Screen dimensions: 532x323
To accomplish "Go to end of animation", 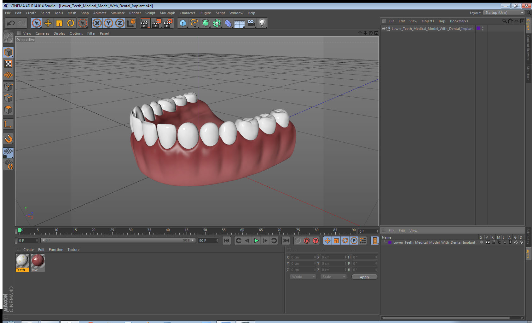I will tap(286, 241).
